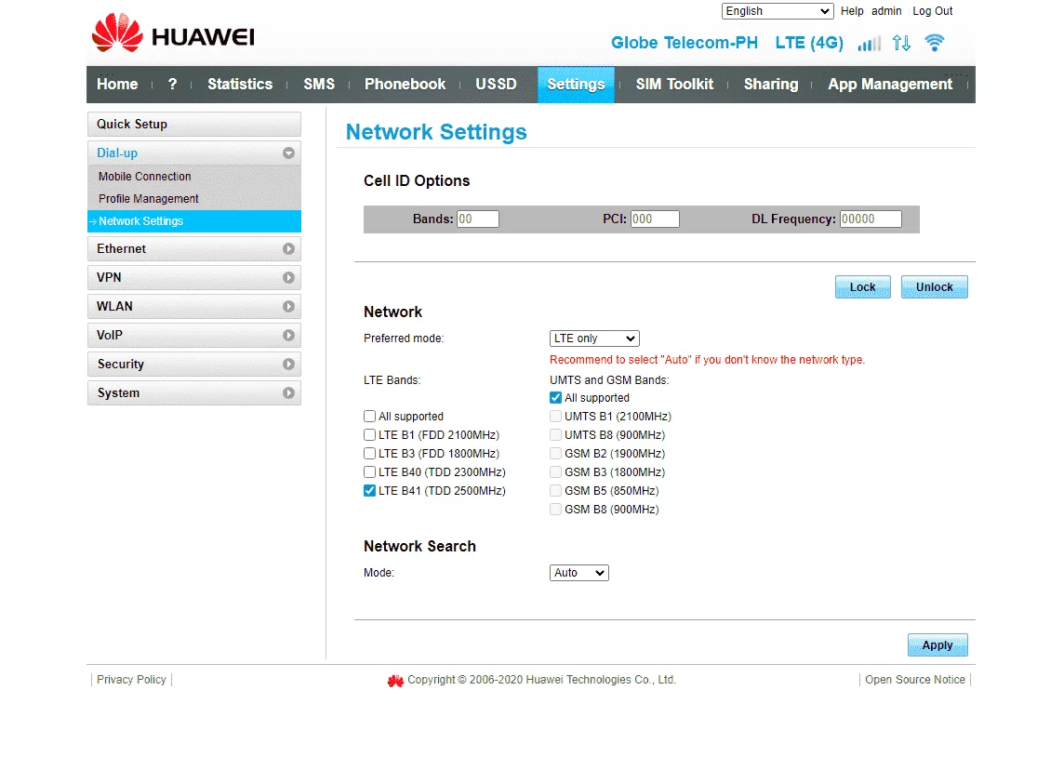Open Privacy Policy link
The width and height of the screenshot is (1037, 770).
131,680
